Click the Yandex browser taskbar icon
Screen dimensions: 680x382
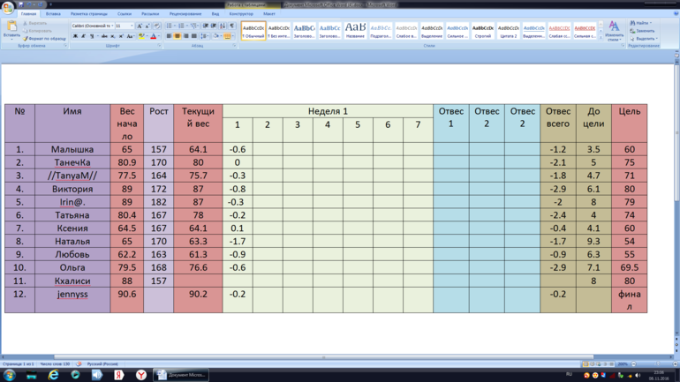pyautogui.click(x=140, y=375)
